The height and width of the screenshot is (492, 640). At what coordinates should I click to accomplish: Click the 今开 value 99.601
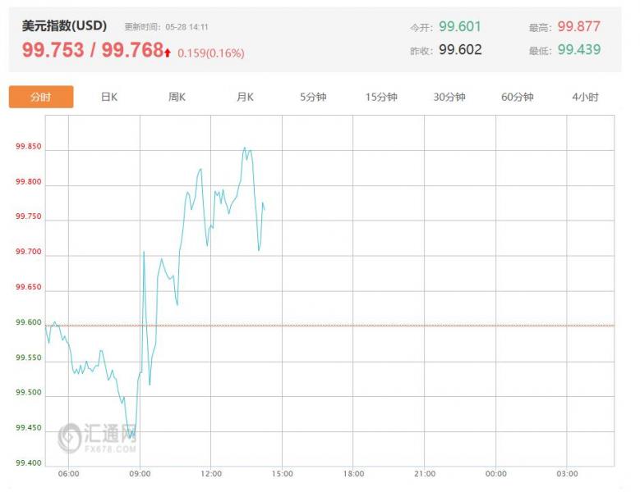[460, 26]
